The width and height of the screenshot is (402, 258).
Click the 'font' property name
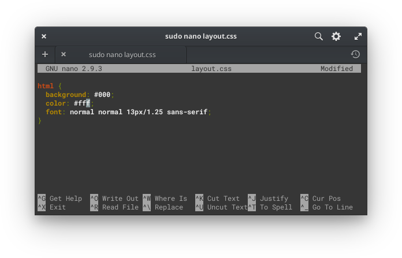point(54,112)
